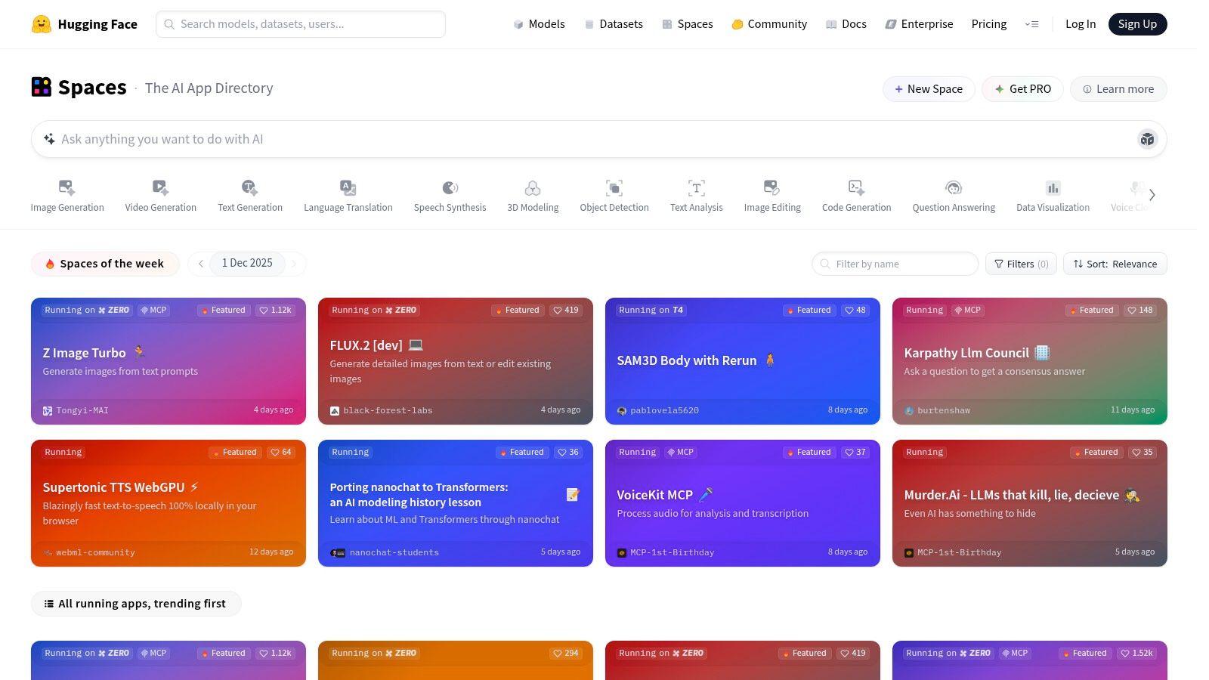The width and height of the screenshot is (1209, 680).
Task: Click the Get PRO button
Action: [x=1022, y=89]
